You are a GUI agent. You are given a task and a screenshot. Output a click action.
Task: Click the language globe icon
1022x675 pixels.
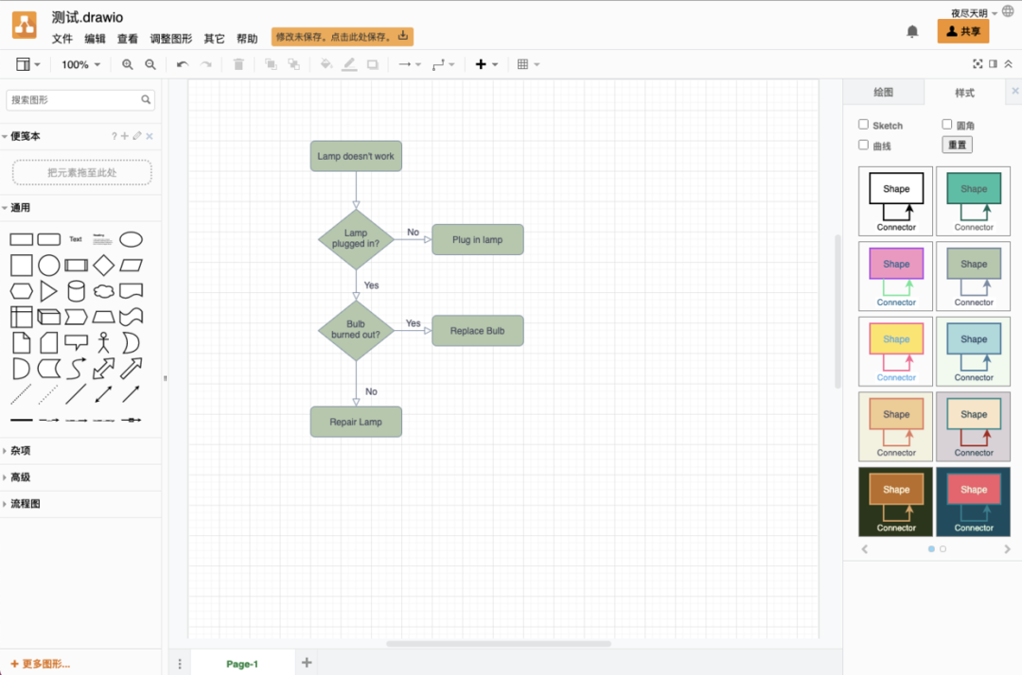pyautogui.click(x=1009, y=11)
